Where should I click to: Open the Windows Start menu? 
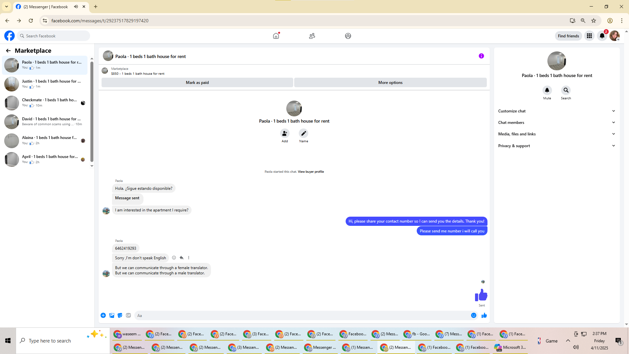tap(8, 341)
